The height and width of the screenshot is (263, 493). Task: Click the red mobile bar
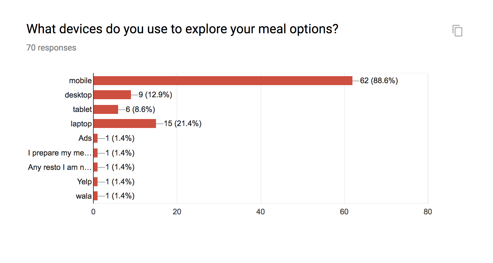pos(223,81)
